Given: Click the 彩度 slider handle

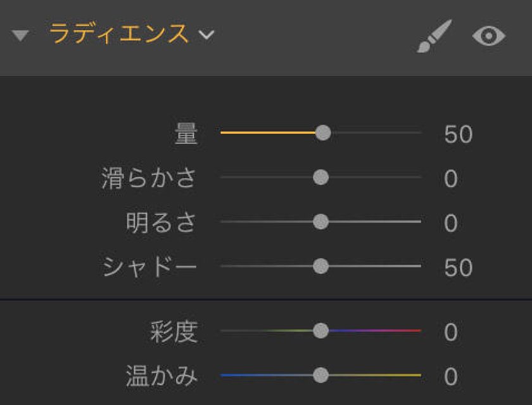Looking at the screenshot, I should pos(320,330).
